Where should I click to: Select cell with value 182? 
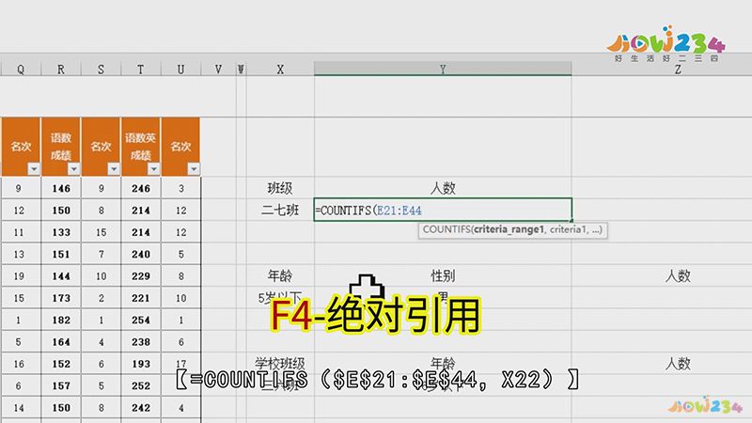[x=61, y=320]
